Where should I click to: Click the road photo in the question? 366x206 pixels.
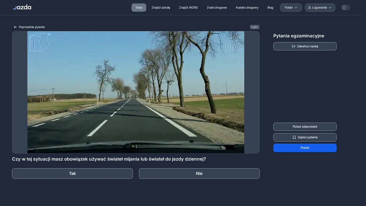[x=136, y=92]
